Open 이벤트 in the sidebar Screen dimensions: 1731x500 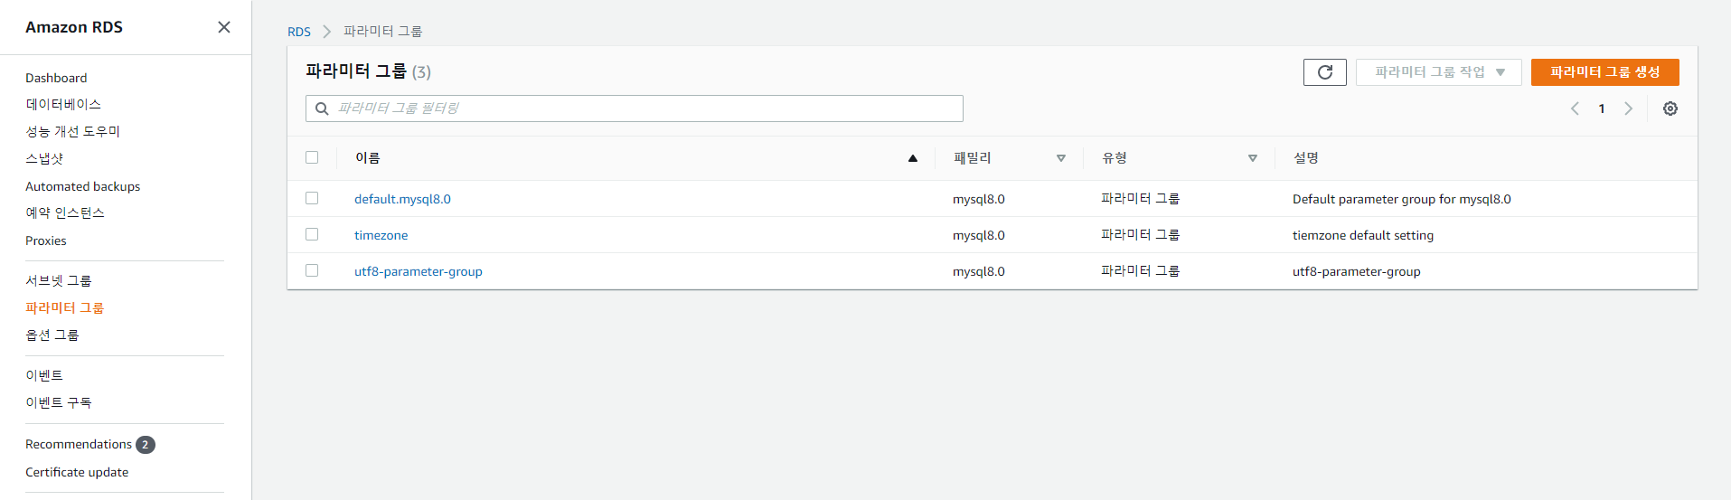tap(44, 375)
